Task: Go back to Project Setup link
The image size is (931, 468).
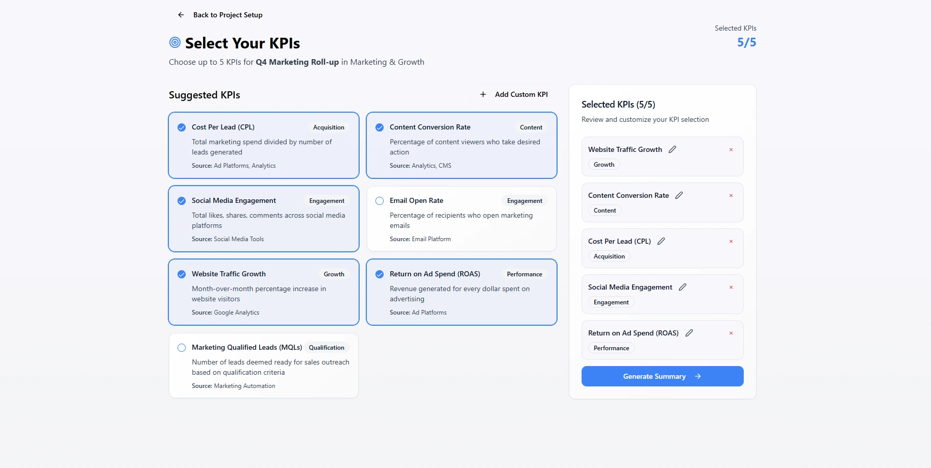Action: point(228,15)
